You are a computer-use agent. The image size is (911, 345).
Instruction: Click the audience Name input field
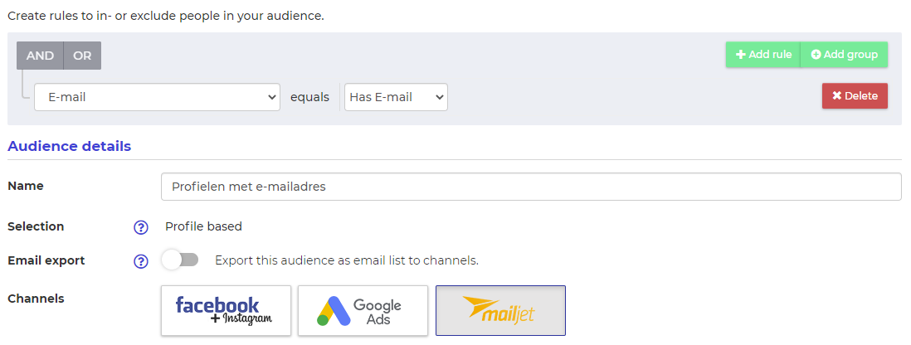531,187
